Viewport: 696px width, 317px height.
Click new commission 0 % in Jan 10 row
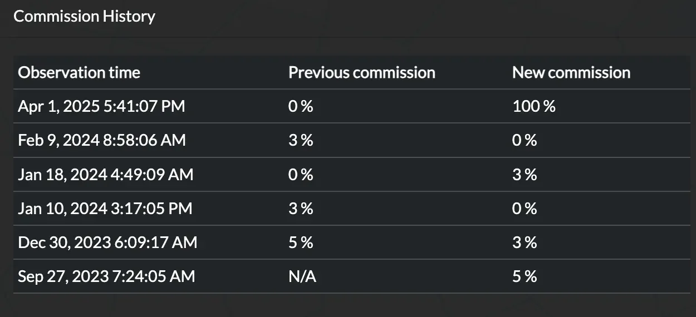point(525,209)
